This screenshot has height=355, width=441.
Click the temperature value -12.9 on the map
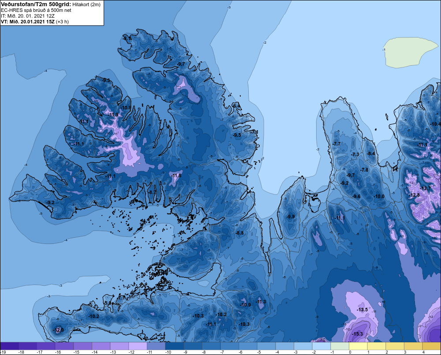tap(59, 330)
